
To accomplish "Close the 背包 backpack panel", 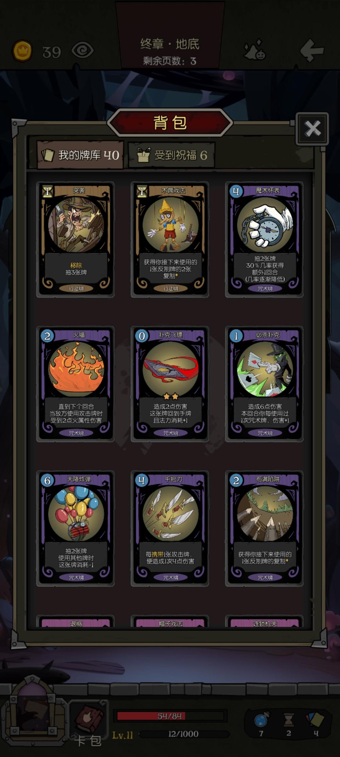I will click(312, 129).
